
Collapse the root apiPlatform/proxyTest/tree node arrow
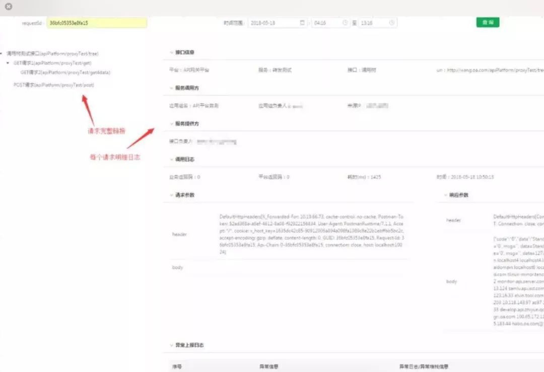point(2,54)
